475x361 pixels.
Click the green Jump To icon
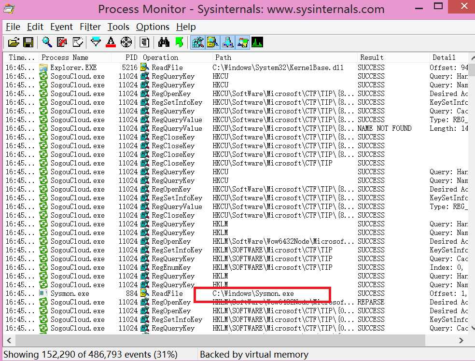tap(179, 42)
